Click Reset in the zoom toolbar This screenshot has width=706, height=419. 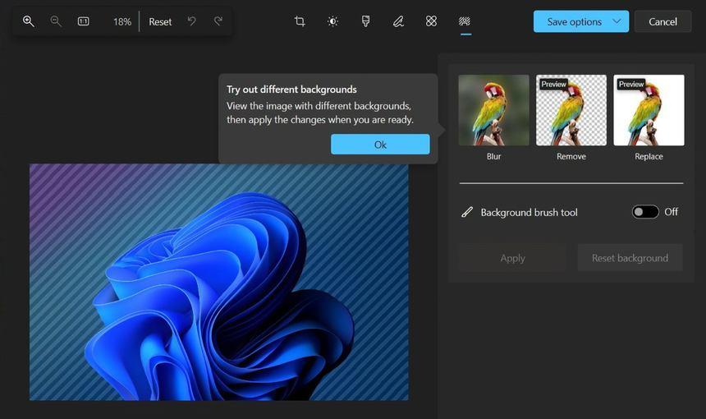(x=160, y=21)
